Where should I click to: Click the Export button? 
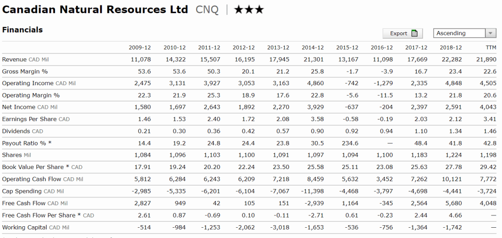pyautogui.click(x=402, y=33)
